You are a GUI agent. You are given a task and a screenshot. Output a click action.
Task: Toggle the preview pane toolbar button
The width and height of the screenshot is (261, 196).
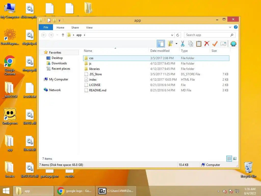tap(161, 44)
